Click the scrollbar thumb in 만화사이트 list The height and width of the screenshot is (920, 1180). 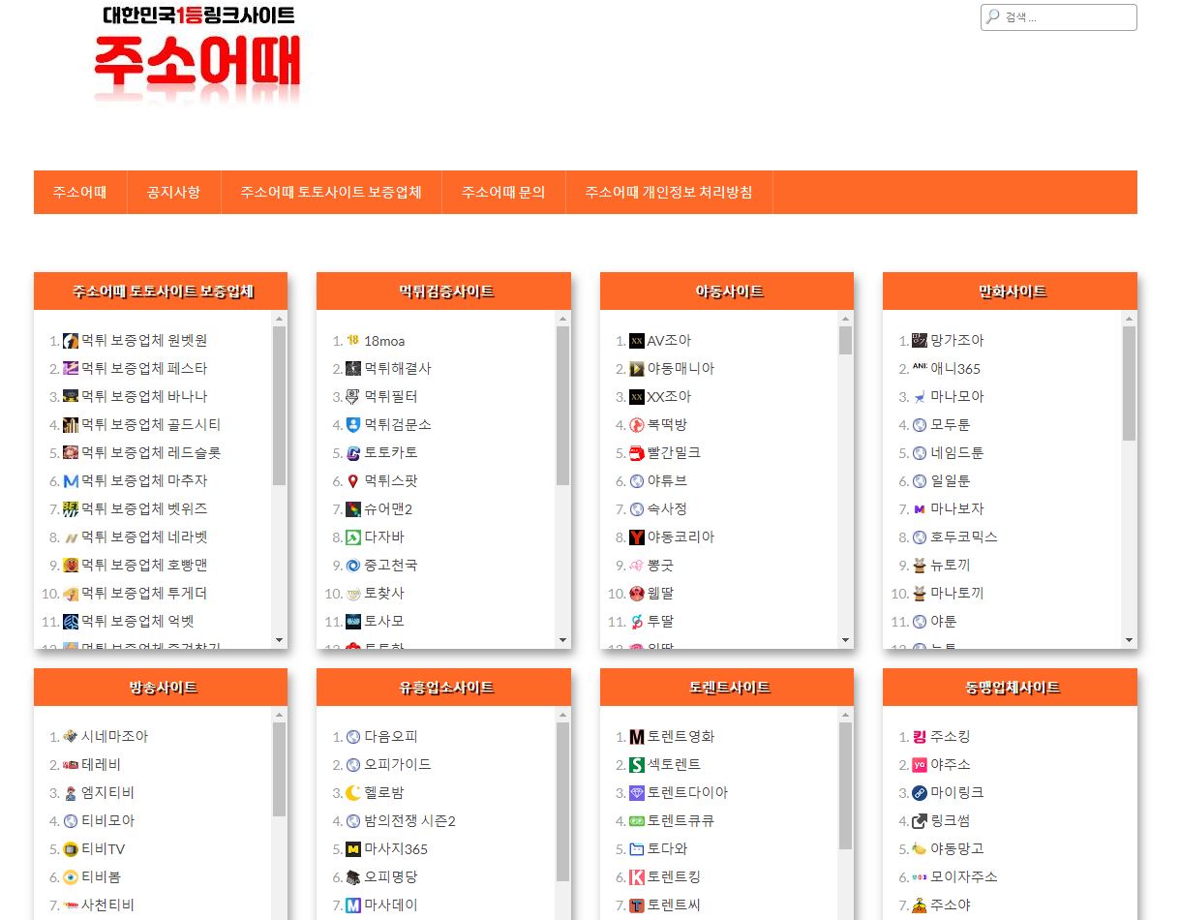click(x=1129, y=383)
